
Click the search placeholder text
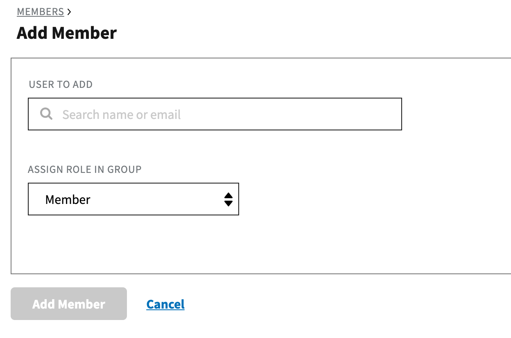121,115
